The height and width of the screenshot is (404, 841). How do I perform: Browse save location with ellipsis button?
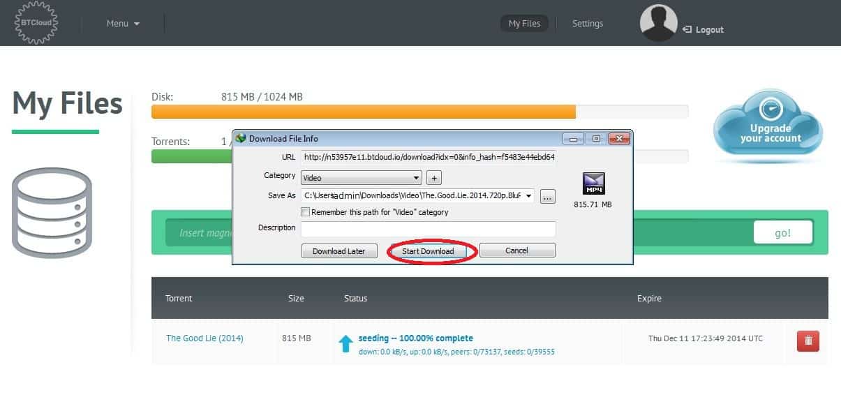tap(547, 197)
